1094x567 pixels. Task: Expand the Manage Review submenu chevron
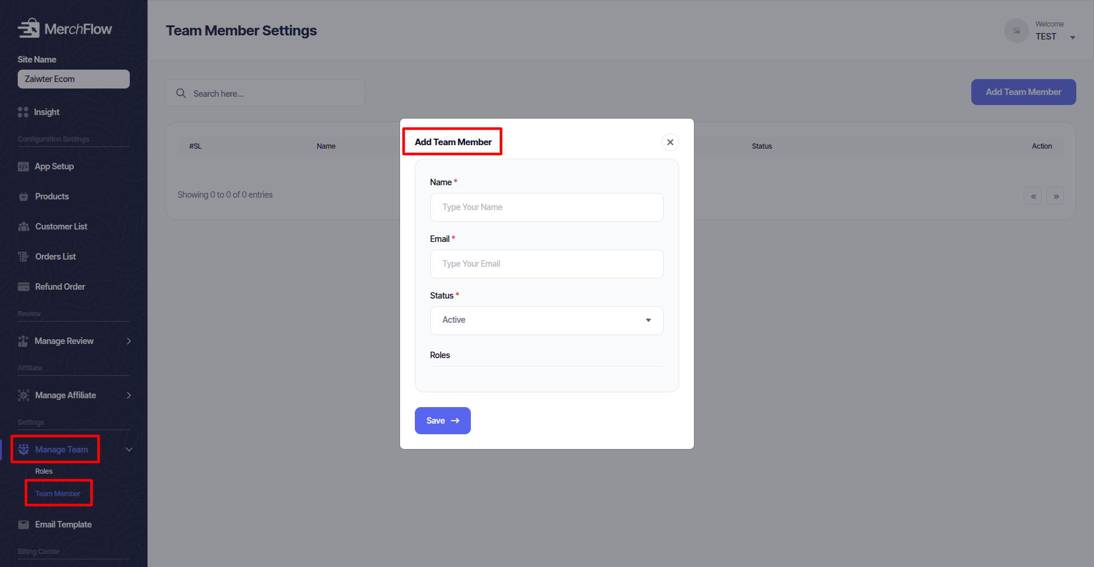pyautogui.click(x=129, y=341)
